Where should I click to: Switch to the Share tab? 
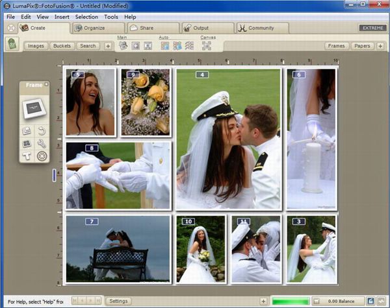[153, 28]
